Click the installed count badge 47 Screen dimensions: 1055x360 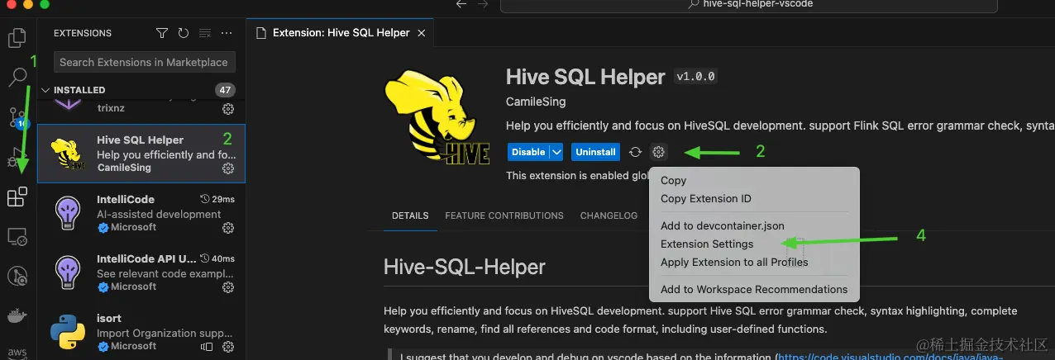[225, 90]
